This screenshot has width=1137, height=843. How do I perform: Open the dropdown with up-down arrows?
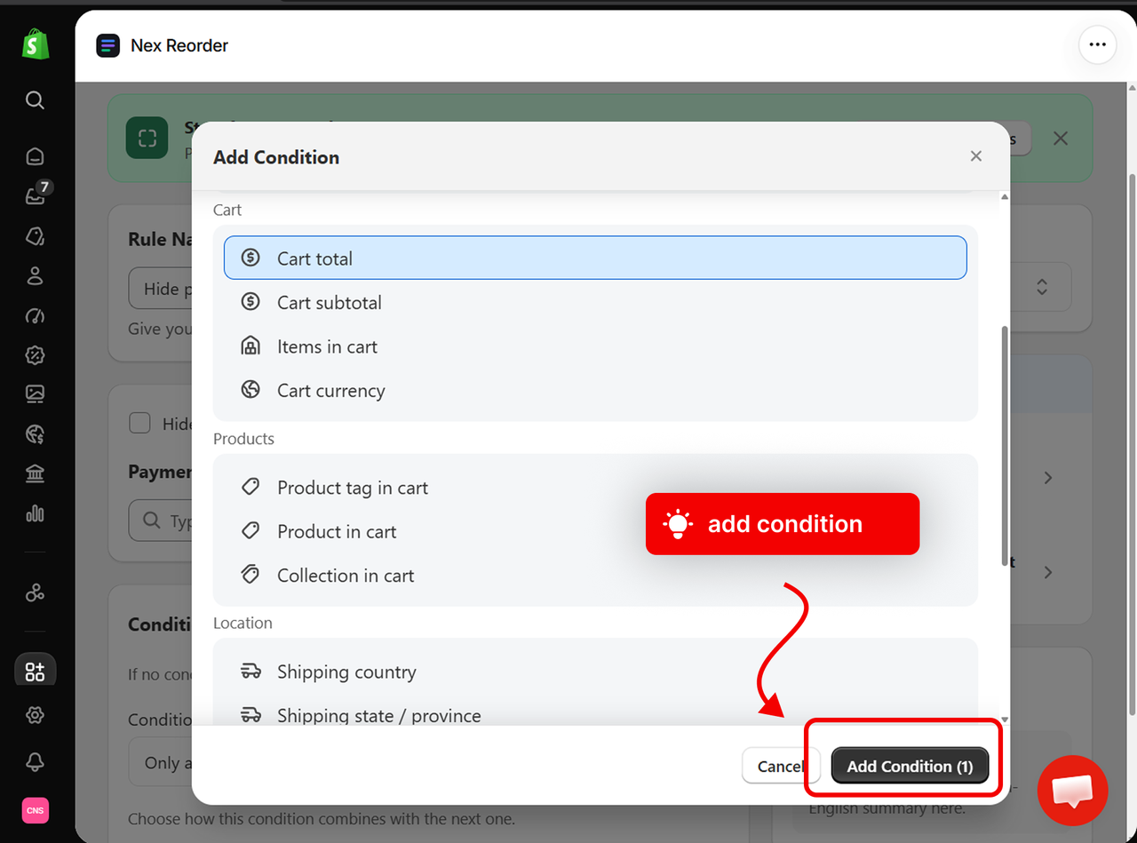click(x=1041, y=287)
